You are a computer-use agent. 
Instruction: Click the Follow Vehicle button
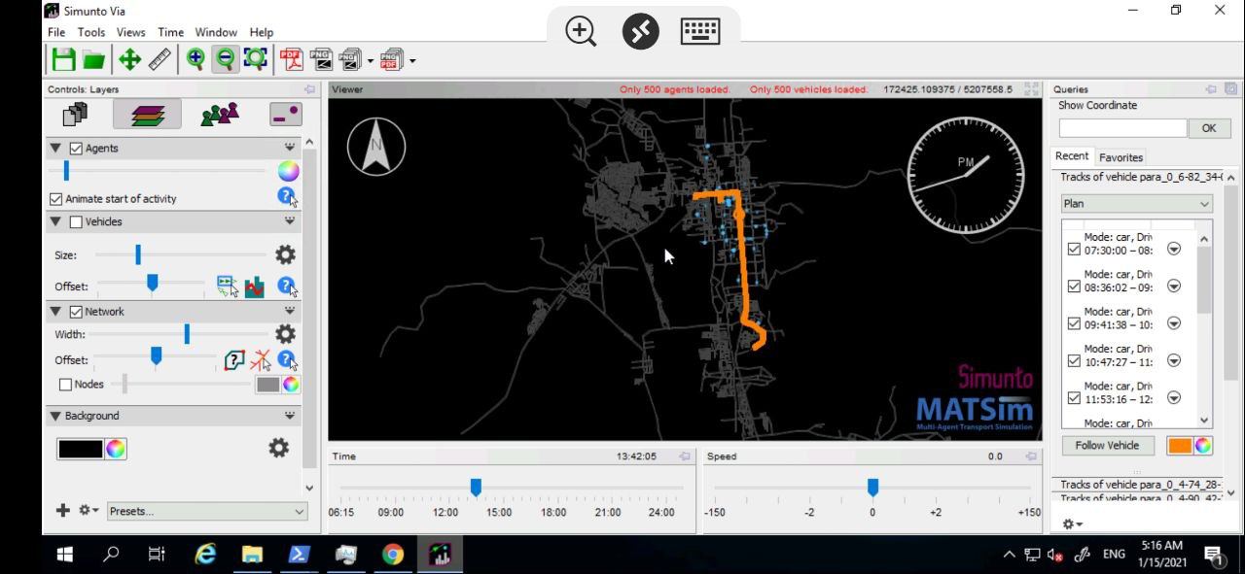click(x=1107, y=446)
